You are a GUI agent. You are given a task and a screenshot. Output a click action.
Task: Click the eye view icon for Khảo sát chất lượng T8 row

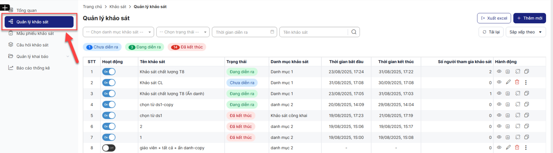coord(499,72)
